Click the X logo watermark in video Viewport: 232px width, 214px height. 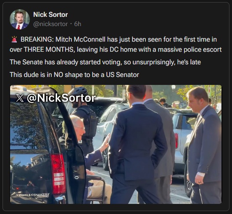20,98
